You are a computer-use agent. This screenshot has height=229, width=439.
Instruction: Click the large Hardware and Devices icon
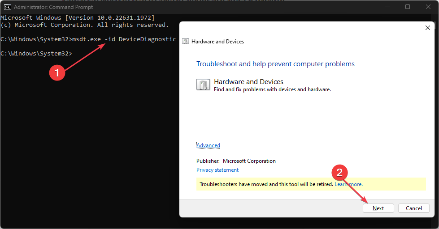[203, 85]
